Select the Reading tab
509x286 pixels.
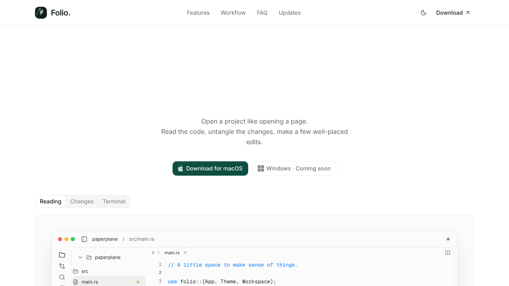click(x=51, y=201)
